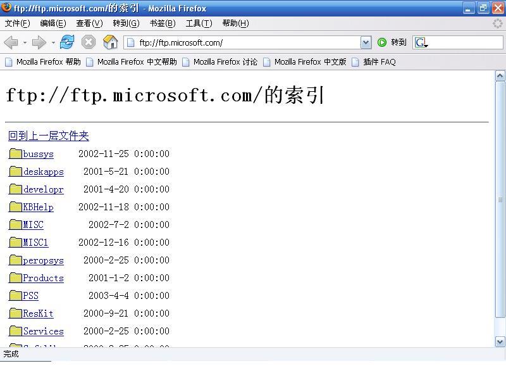Open the Services folder link
Screen dimensions: 506x380
tap(43, 331)
